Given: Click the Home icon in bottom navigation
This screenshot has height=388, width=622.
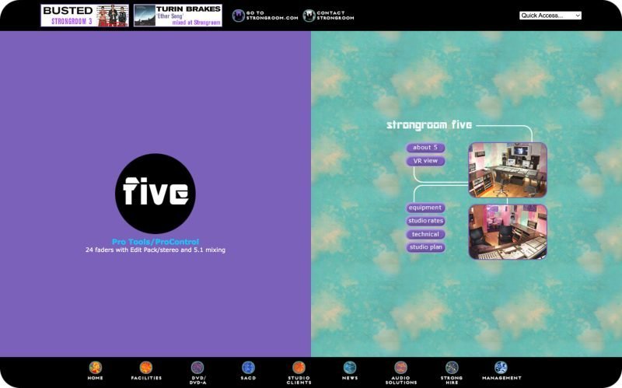Looking at the screenshot, I should (95, 368).
